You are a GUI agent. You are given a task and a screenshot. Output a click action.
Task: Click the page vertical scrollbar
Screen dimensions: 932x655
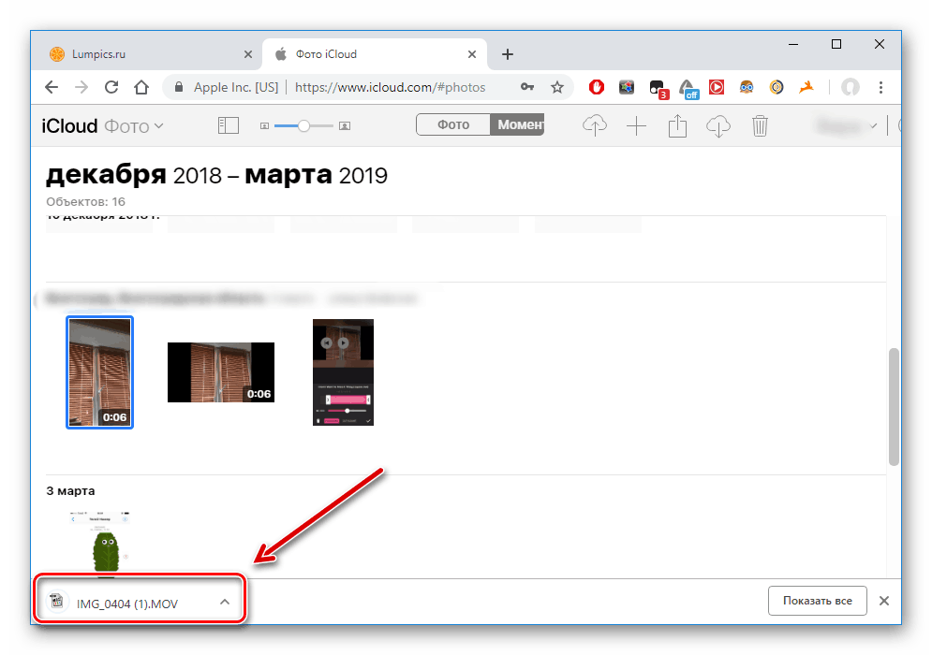coord(894,407)
